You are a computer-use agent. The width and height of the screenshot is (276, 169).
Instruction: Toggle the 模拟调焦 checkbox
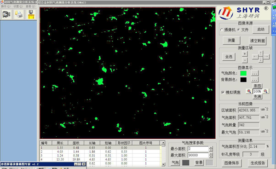coord(223,93)
